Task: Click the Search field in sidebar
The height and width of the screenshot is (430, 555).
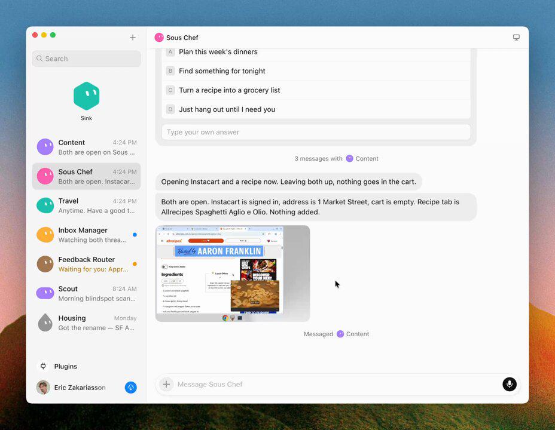Action: point(86,59)
